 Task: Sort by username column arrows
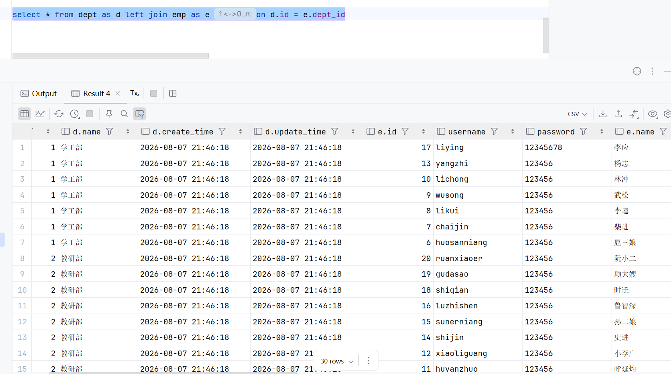tap(513, 132)
